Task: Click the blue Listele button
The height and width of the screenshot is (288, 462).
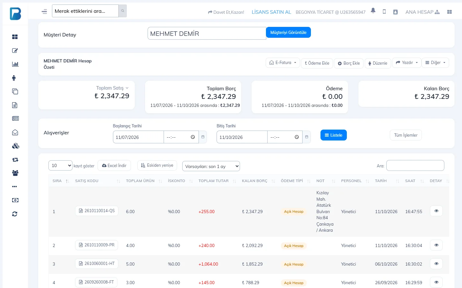Action: (x=333, y=135)
